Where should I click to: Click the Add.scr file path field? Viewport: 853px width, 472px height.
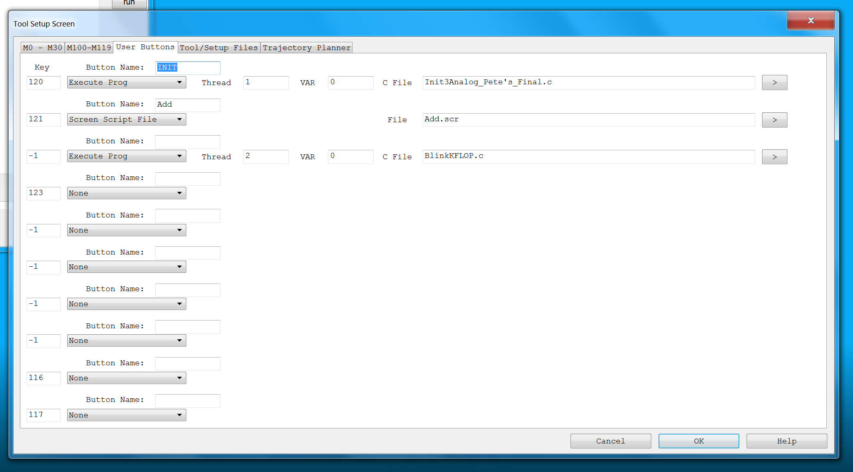(x=588, y=119)
